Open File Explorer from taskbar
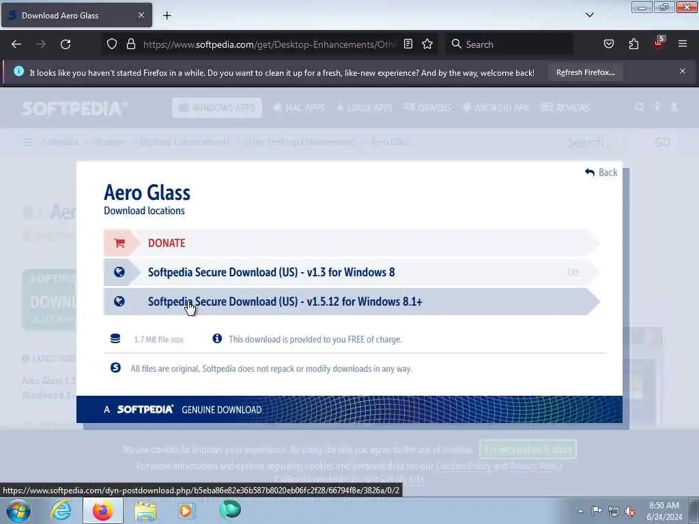This screenshot has width=699, height=524. pos(145,510)
